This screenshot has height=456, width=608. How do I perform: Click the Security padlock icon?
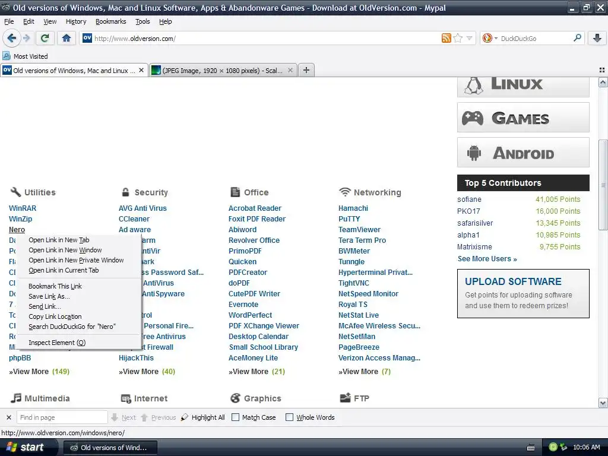[x=125, y=192]
